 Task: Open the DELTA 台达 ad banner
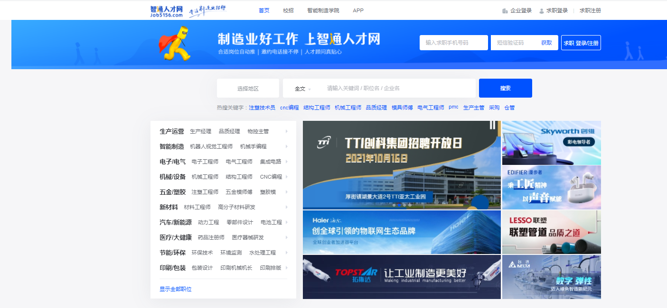(552, 277)
